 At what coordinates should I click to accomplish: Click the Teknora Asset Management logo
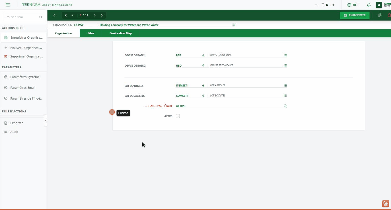[47, 5]
